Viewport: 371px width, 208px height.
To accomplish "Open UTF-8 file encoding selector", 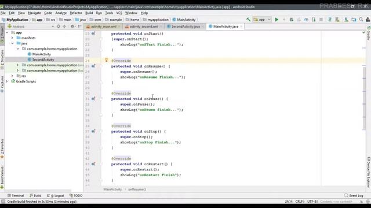I will [313, 202].
